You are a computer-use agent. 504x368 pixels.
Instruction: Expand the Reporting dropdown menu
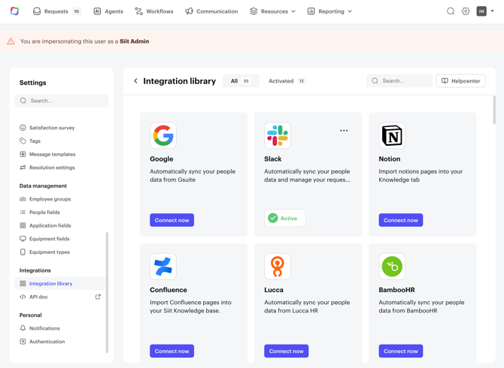click(329, 11)
